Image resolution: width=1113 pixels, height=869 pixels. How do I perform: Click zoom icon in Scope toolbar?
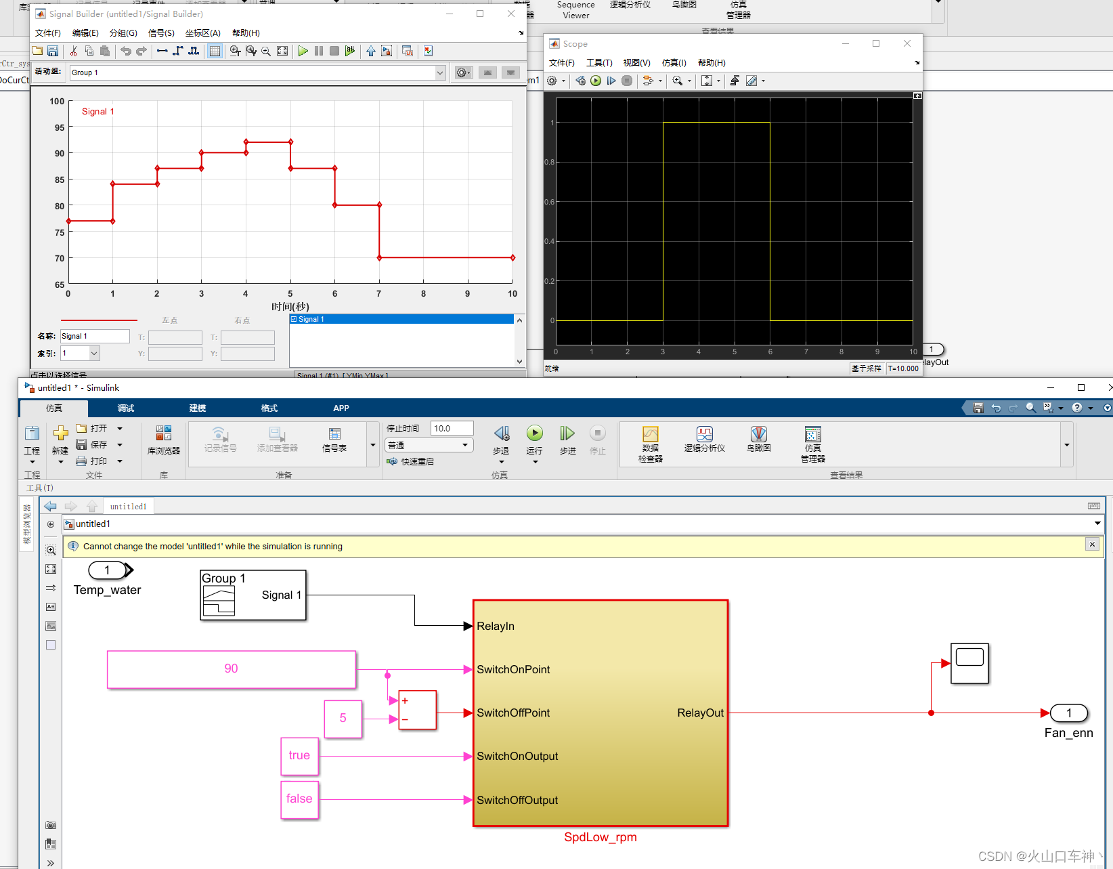tap(678, 81)
